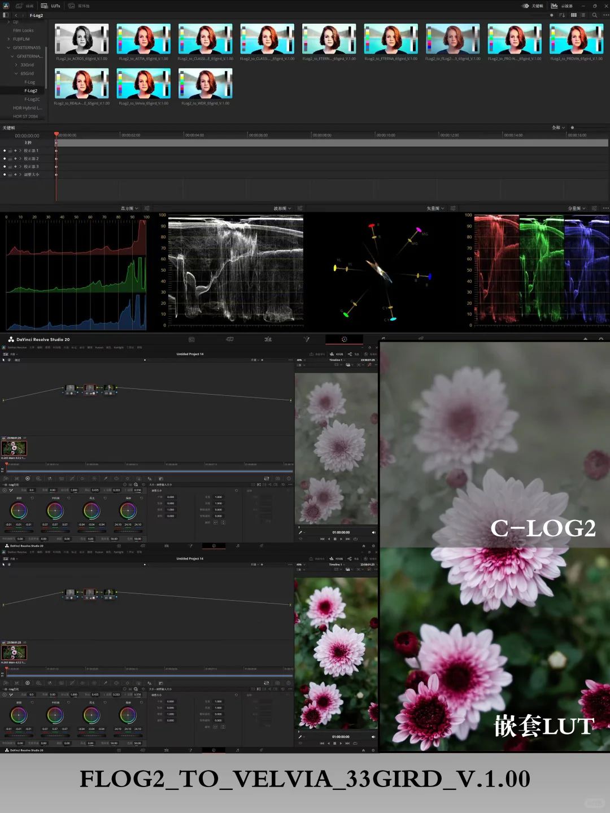This screenshot has height=813, width=610.
Task: Select the F-Log2C folder in LUT tree
Action: pyautogui.click(x=32, y=99)
